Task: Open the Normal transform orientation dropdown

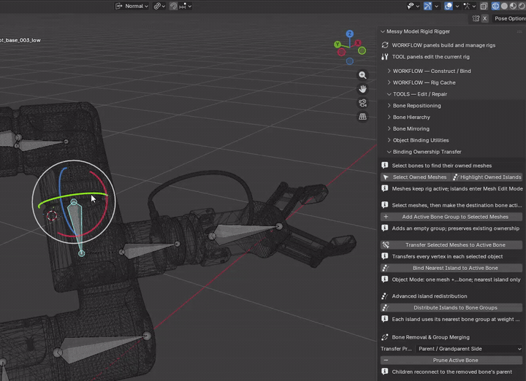Action: pyautogui.click(x=131, y=6)
